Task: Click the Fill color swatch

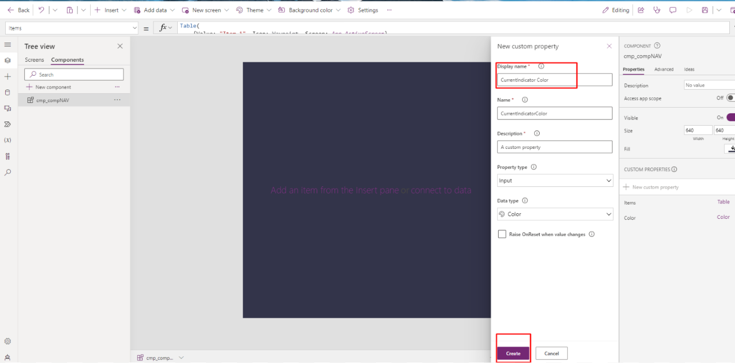Action: tap(730, 149)
